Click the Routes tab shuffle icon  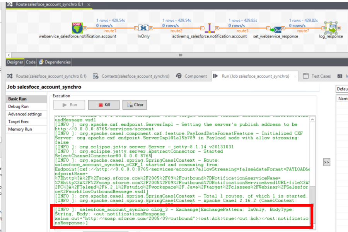10,76
